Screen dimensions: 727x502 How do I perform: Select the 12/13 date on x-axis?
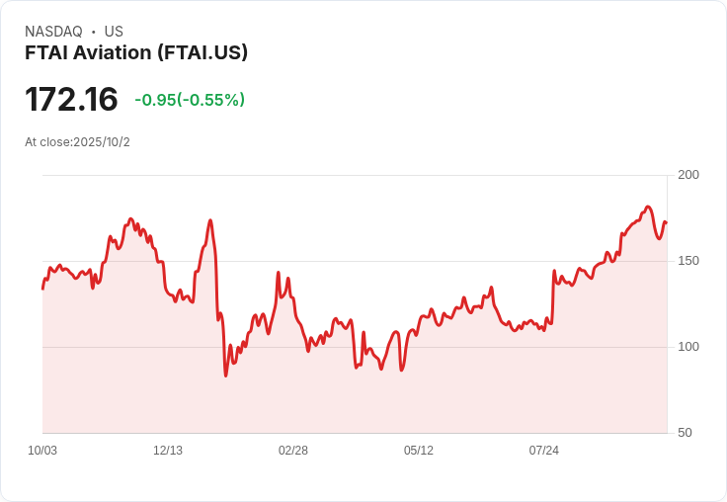(168, 451)
